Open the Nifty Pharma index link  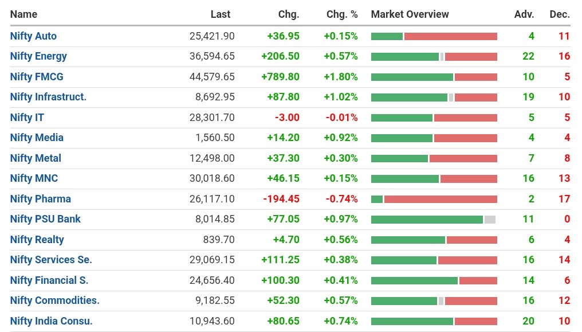pos(41,198)
